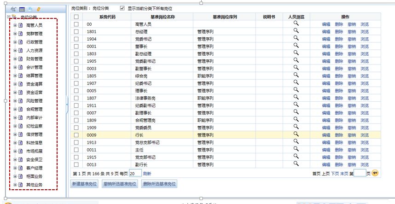Click the page number input before 页
This screenshot has height=204, width=395.
tap(360, 173)
